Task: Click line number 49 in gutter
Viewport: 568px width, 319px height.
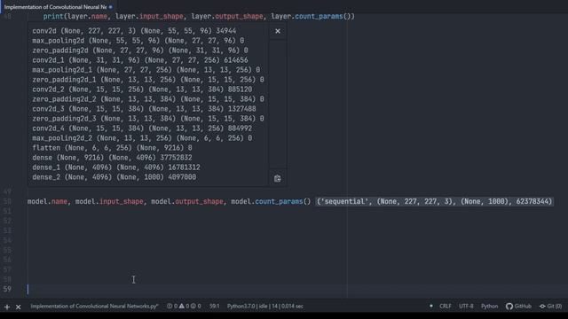Action: [7, 191]
